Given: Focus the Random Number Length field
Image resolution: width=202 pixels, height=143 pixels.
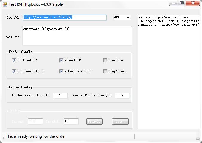Looking at the screenshot, I should (60, 96).
